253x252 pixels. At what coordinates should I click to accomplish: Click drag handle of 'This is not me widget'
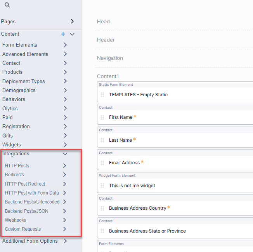tap(102, 186)
